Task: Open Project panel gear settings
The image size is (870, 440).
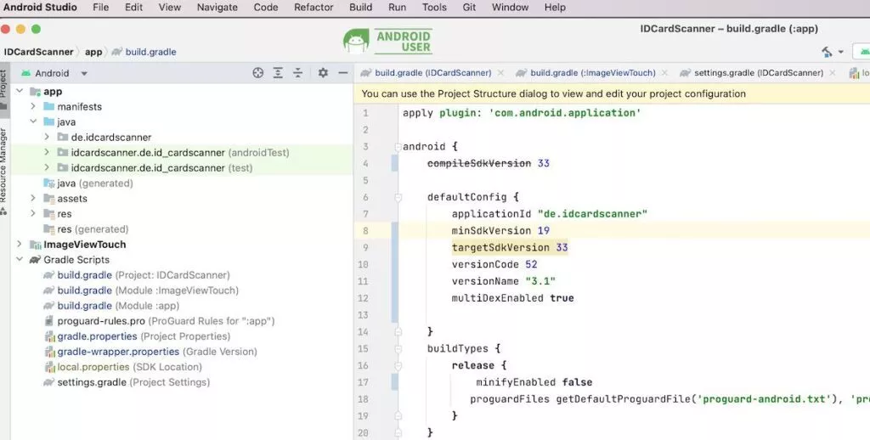Action: pos(323,73)
